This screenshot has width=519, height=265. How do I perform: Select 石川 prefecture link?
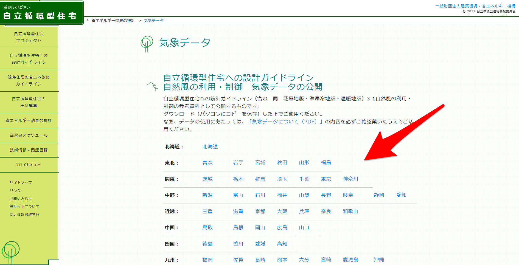coord(260,195)
